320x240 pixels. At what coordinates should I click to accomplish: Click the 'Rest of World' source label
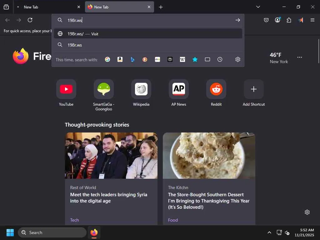coord(83,187)
